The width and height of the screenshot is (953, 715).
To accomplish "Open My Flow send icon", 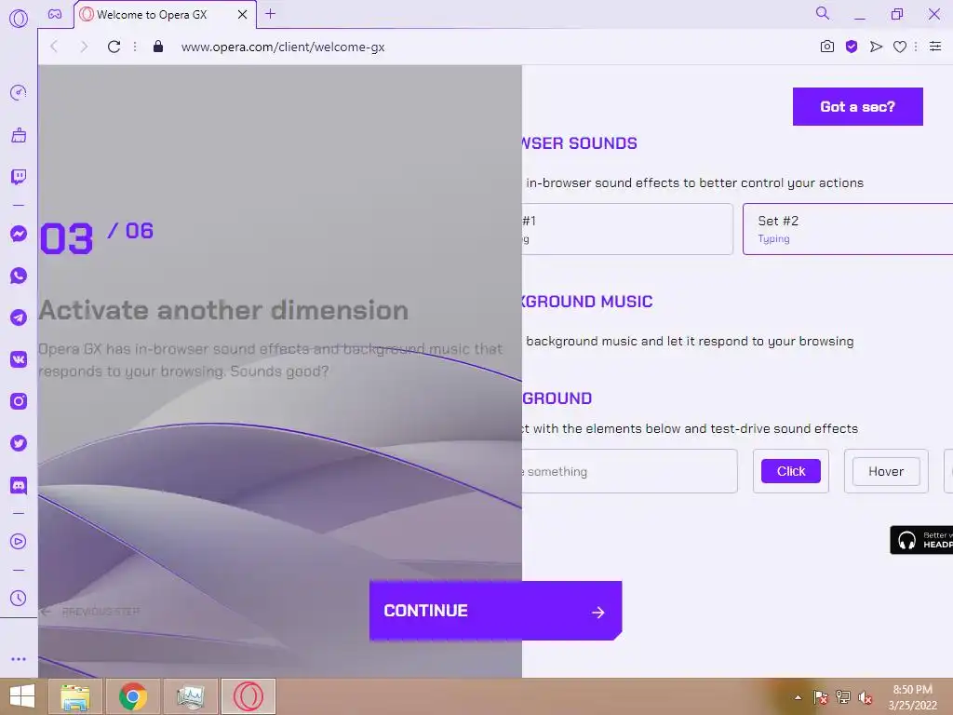I will tap(876, 47).
